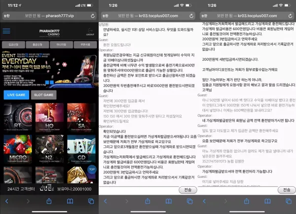The width and height of the screenshot is (296, 214).
Task: Open bookmarks icon in left Safari toolbar
Action: [70, 201]
